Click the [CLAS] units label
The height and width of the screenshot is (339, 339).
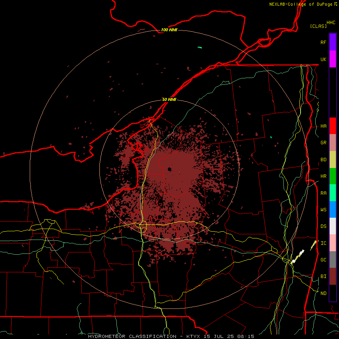click(x=318, y=26)
